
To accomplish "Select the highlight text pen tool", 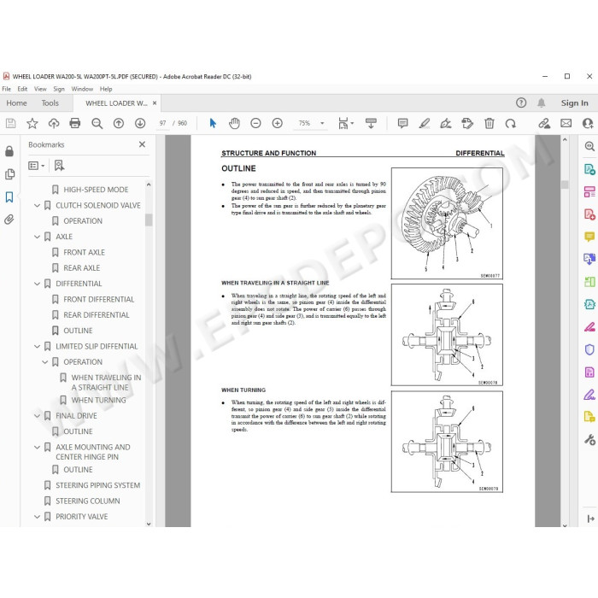I will click(x=424, y=123).
